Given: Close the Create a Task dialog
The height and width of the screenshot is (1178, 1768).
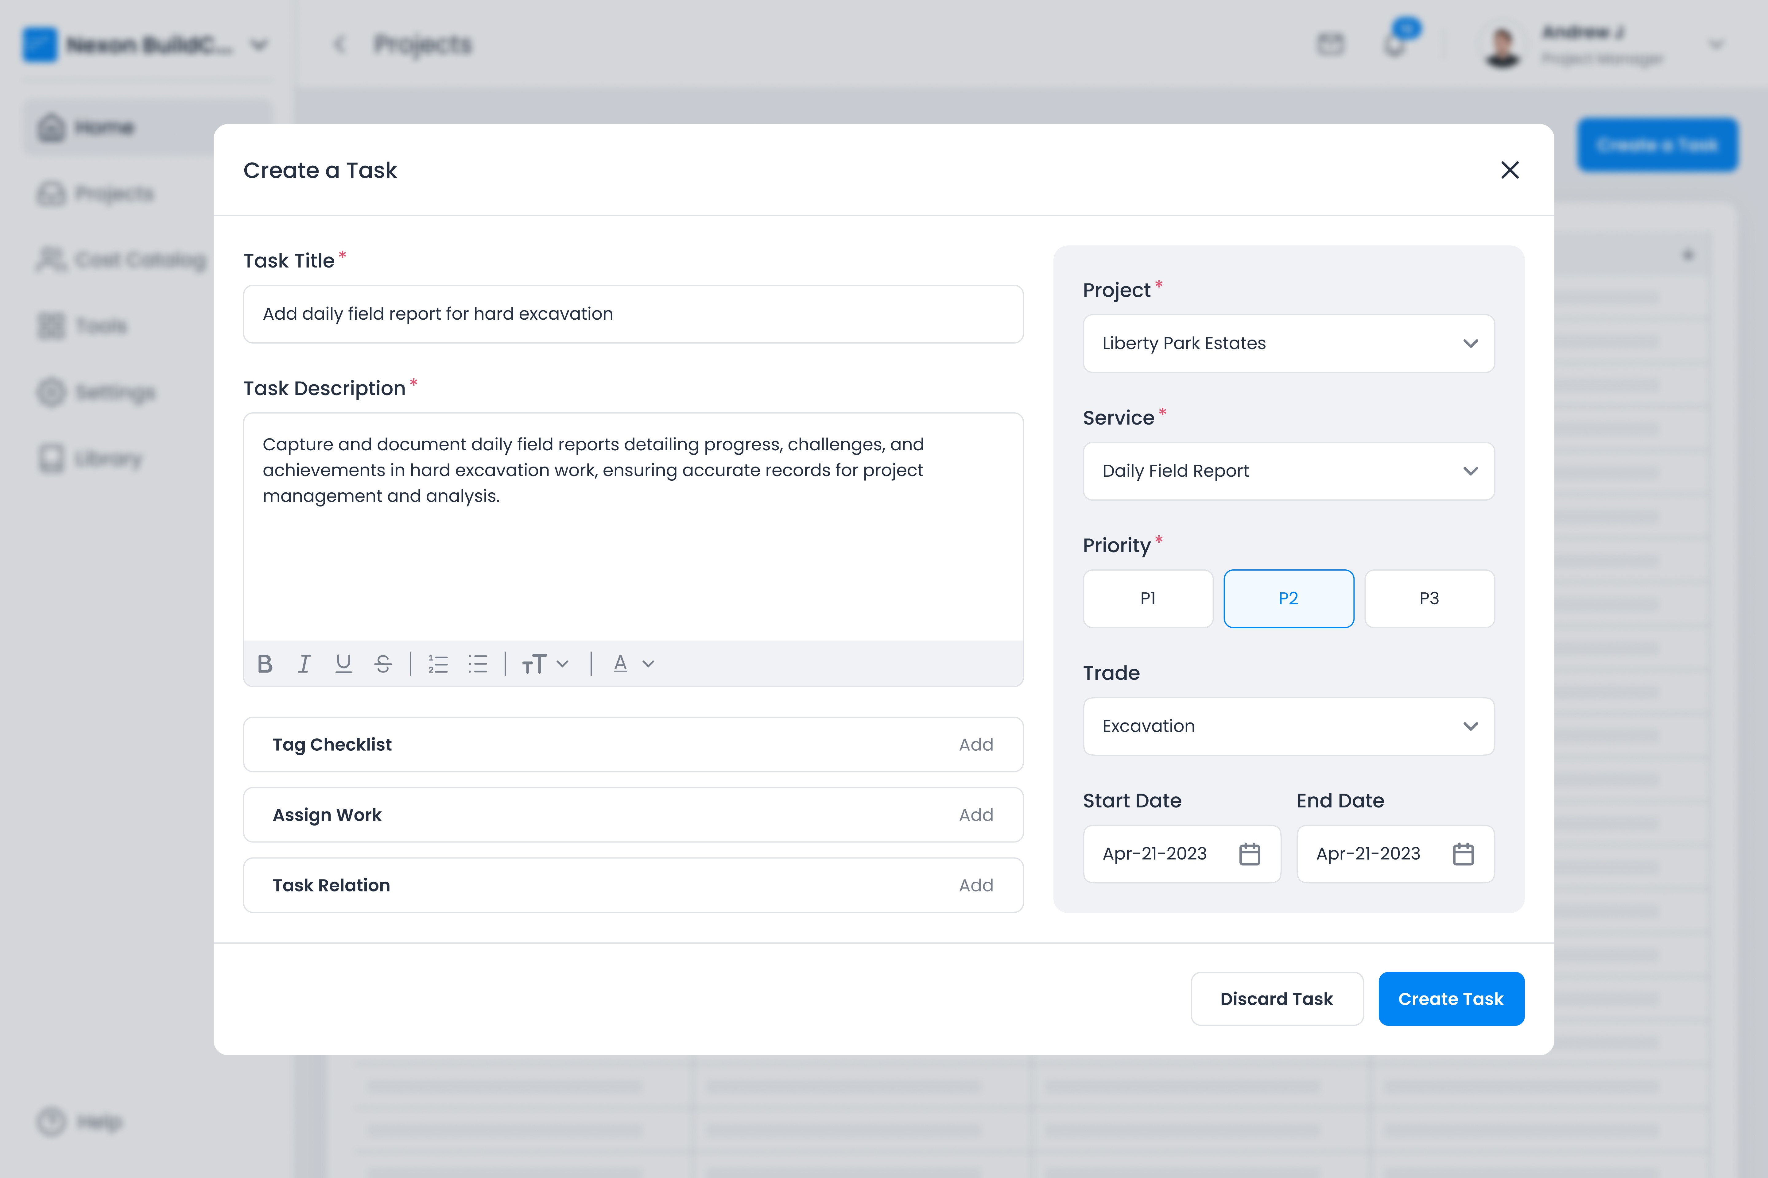Looking at the screenshot, I should click(x=1510, y=170).
